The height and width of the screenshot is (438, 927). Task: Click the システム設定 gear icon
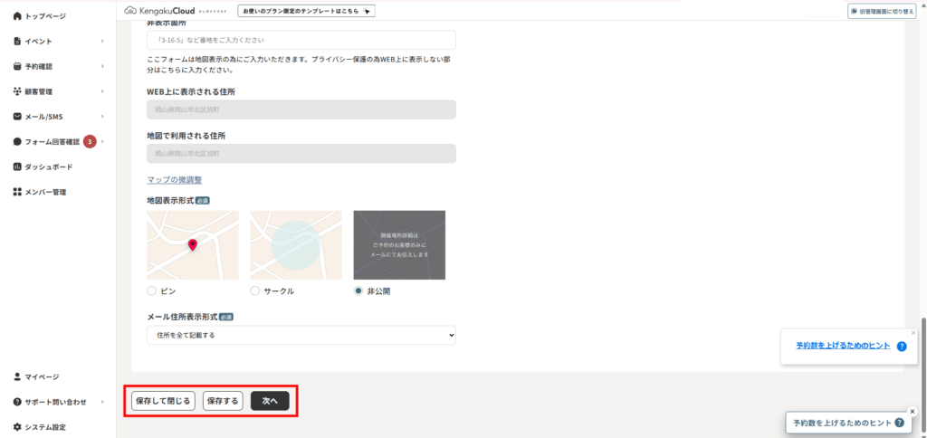[17, 427]
